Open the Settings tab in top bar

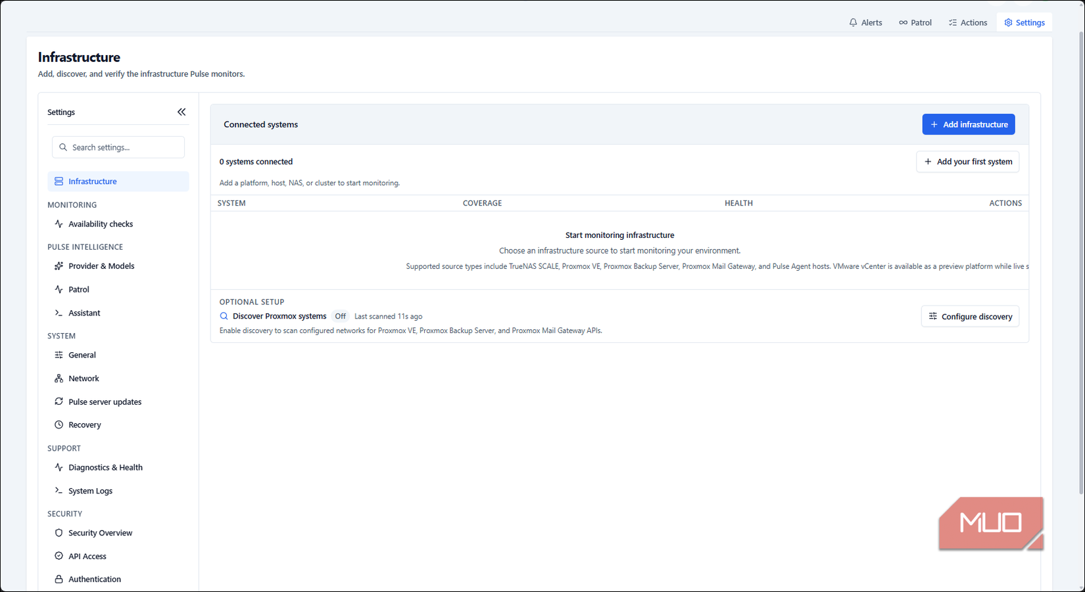pos(1025,22)
